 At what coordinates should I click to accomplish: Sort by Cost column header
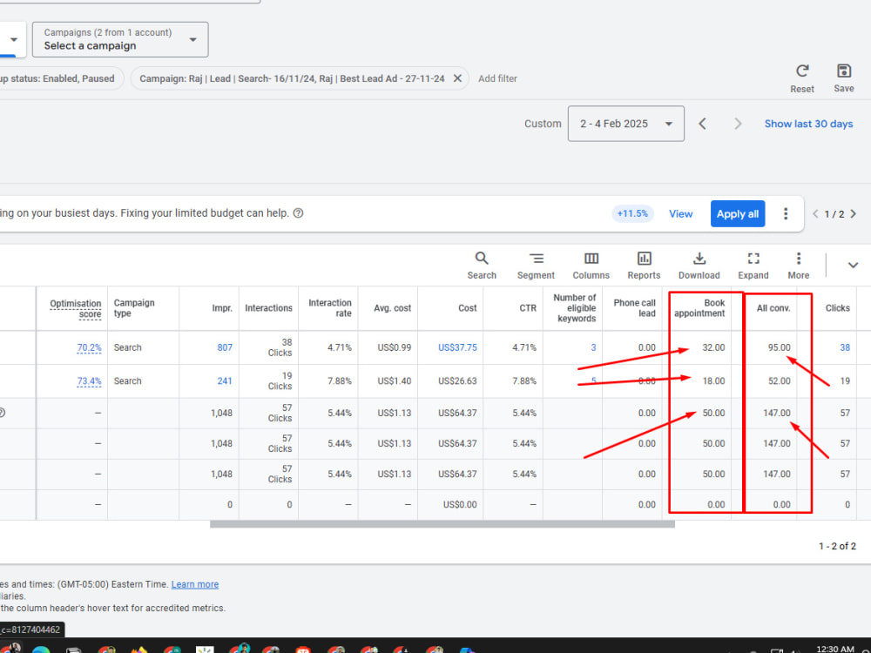(467, 308)
